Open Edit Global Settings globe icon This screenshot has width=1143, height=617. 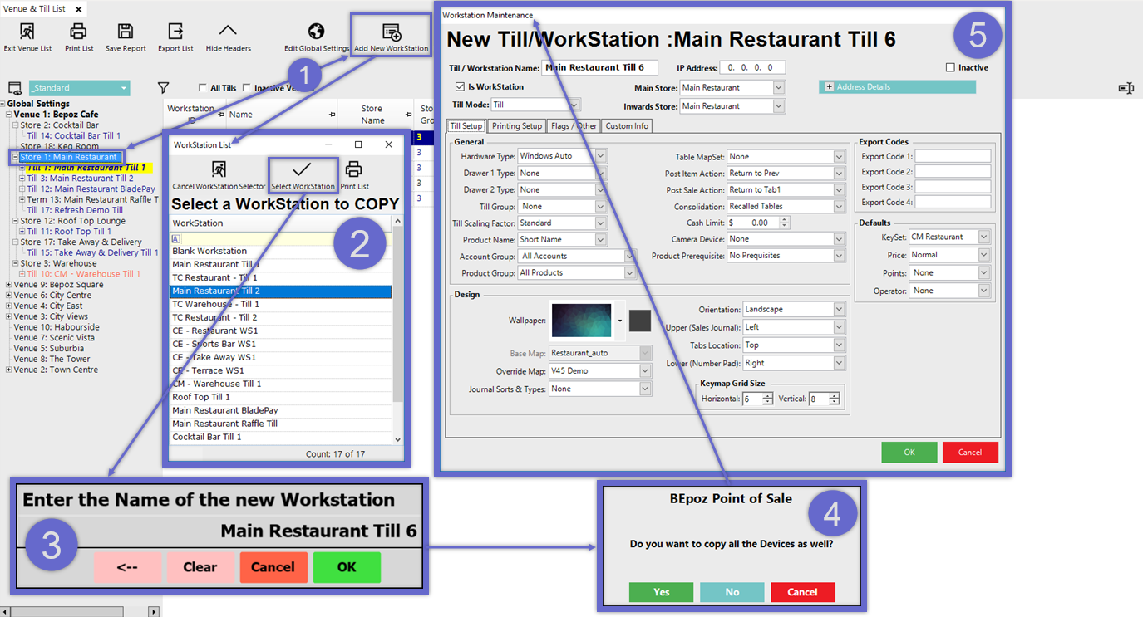tap(316, 32)
